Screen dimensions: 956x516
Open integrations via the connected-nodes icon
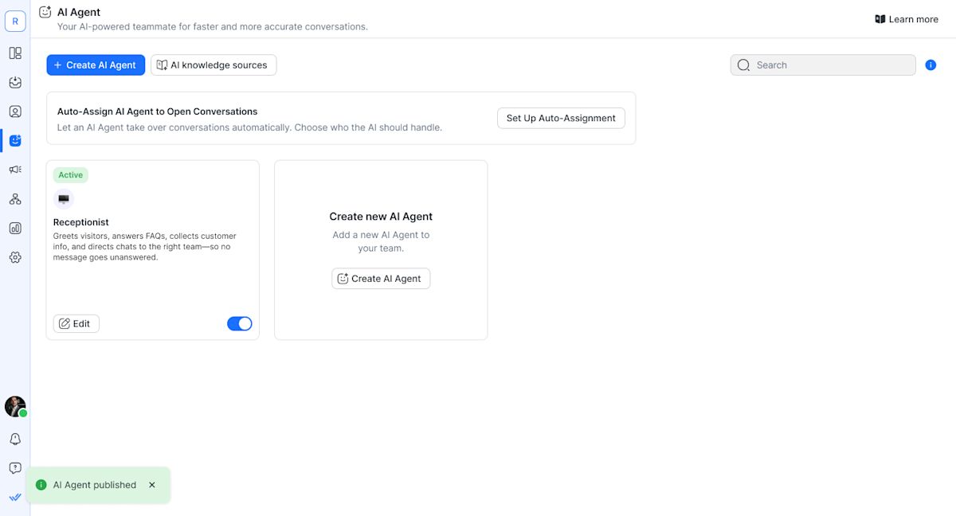15,199
